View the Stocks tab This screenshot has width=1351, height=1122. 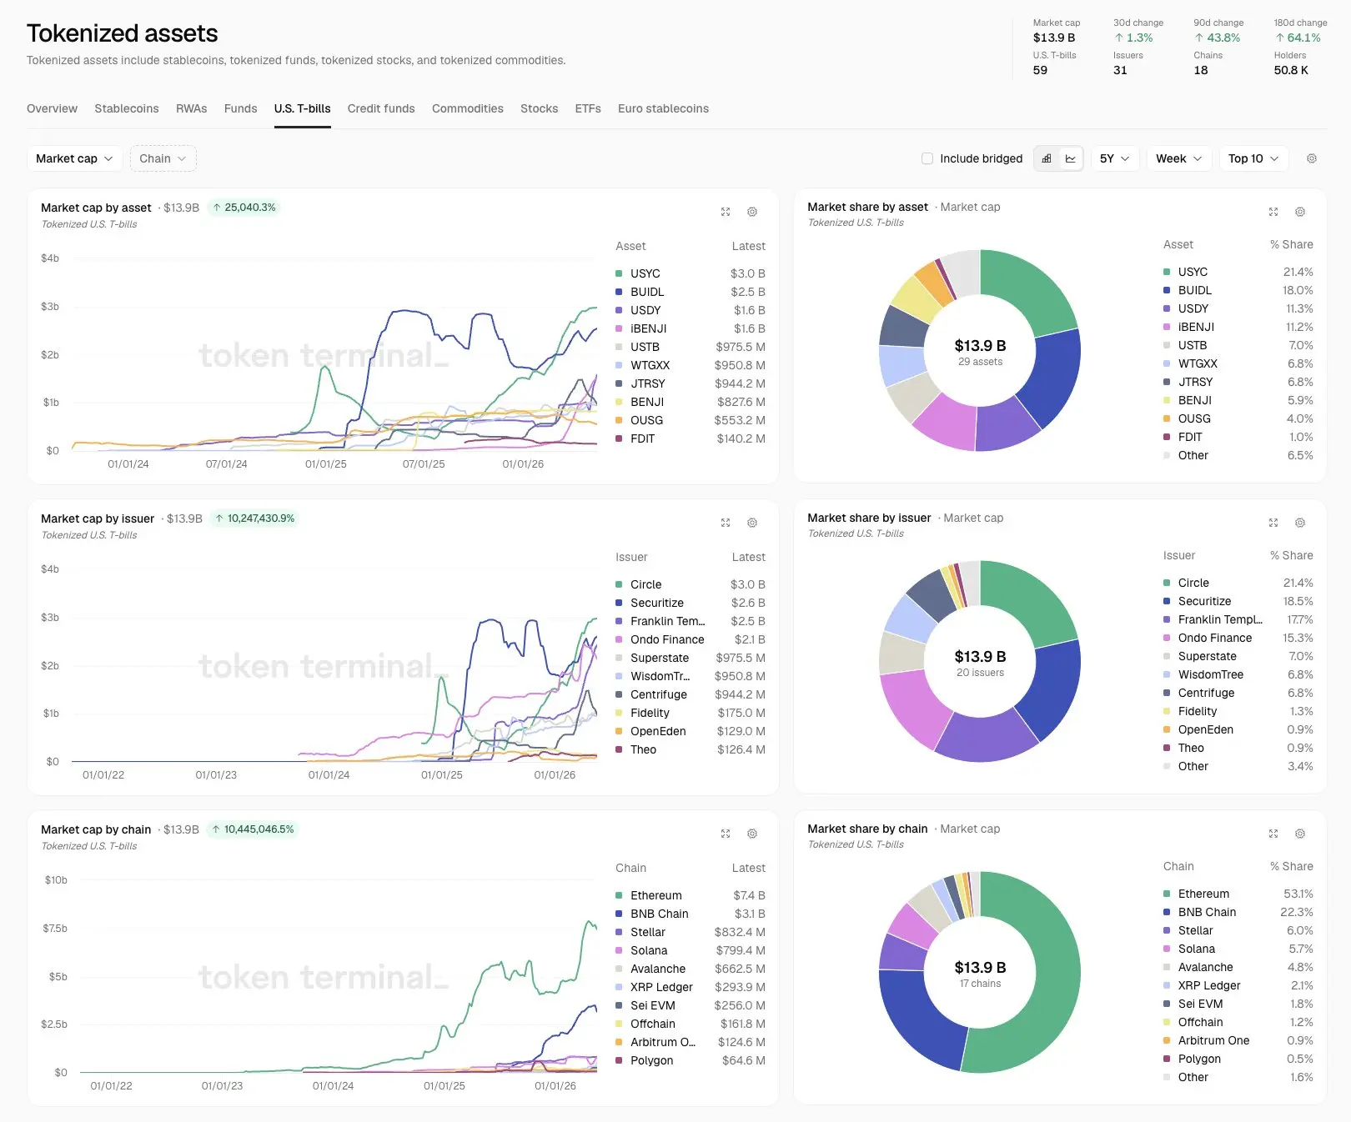pyautogui.click(x=540, y=108)
